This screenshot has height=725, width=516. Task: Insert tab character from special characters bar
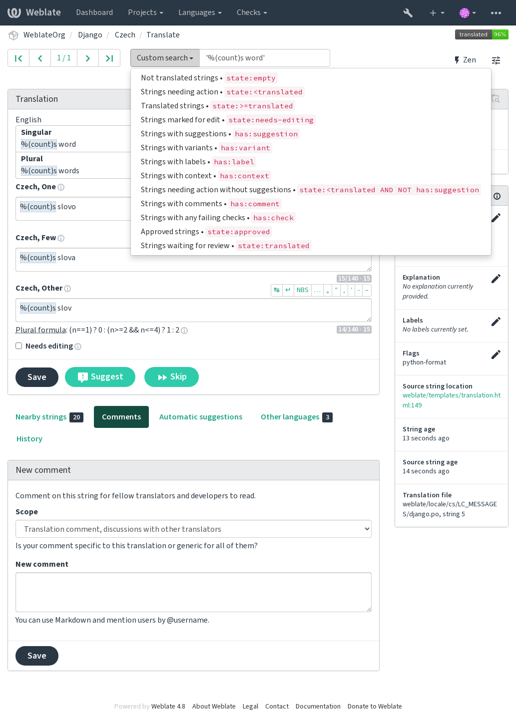(x=277, y=290)
